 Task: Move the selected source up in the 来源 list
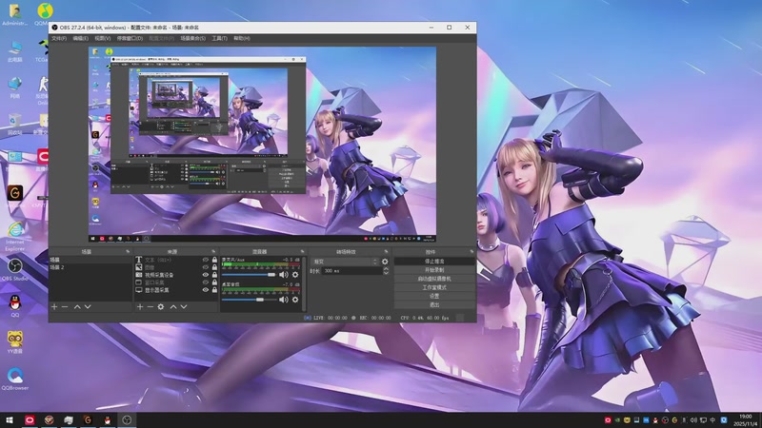click(173, 306)
